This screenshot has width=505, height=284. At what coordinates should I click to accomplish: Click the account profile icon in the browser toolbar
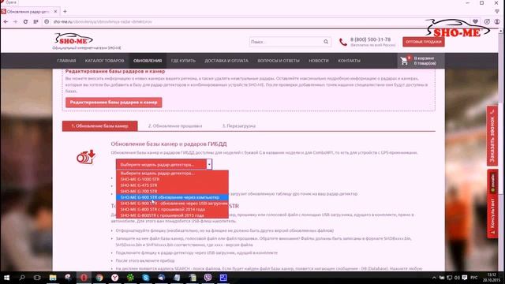point(497,21)
